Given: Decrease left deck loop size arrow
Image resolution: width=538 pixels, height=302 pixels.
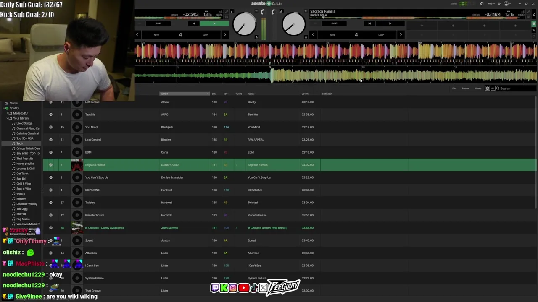Looking at the screenshot, I should point(137,35).
